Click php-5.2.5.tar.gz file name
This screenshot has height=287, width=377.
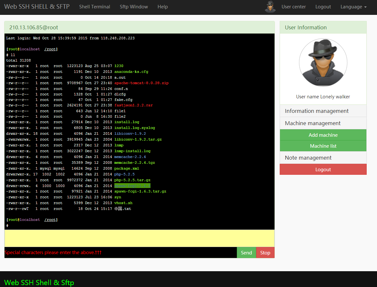pos(132,180)
